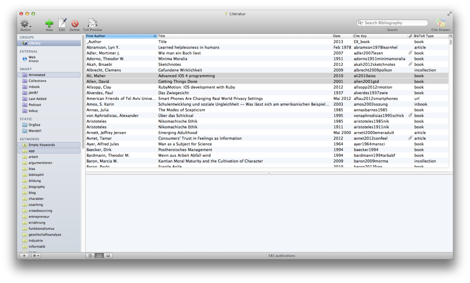Delete the selected publication
The width and height of the screenshot is (470, 283).
tap(75, 23)
